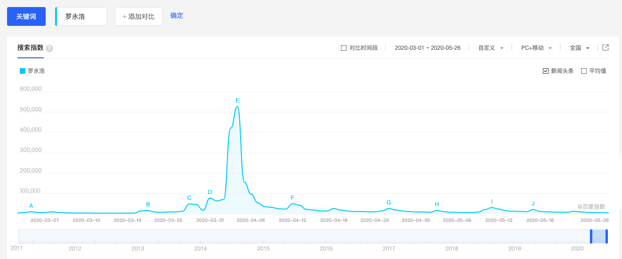622x259 pixels.
Task: Enable the 对比时间段 checkbox
Action: pos(344,48)
